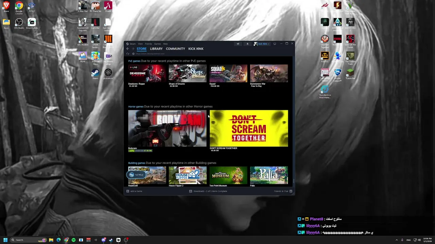Viewport: 435px width, 244px height.
Task: Open the Steam notifications bell
Action: click(247, 44)
